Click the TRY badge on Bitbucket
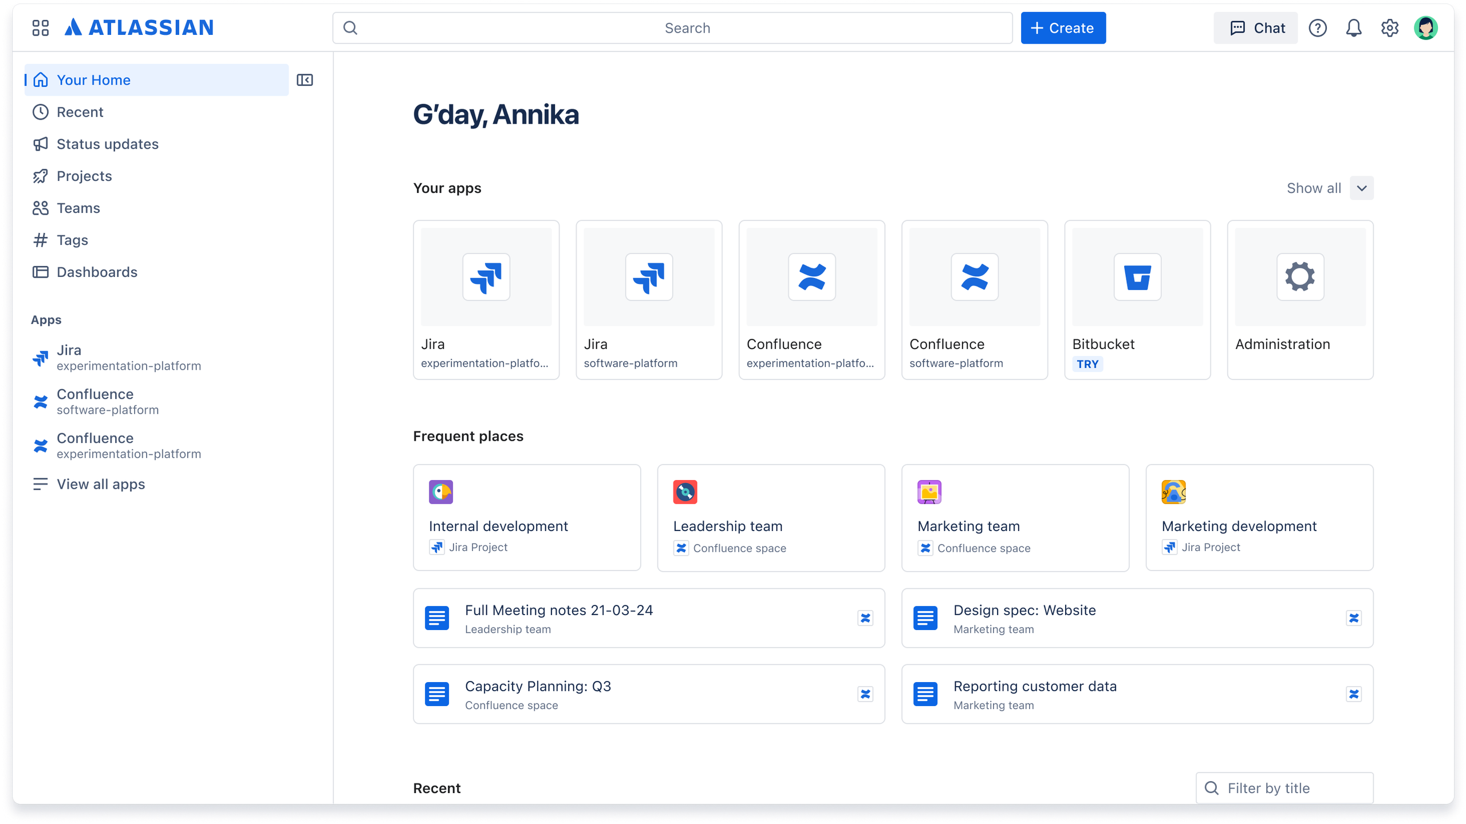The image size is (1466, 824). point(1087,364)
